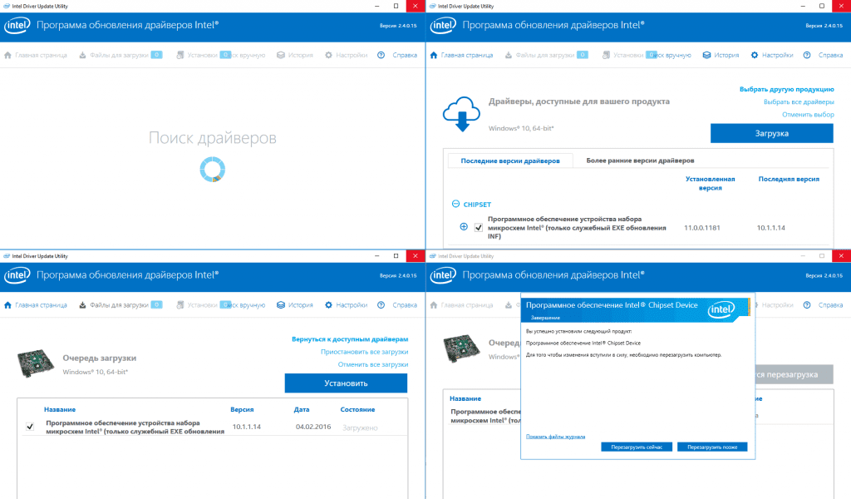The height and width of the screenshot is (499, 851).
Task: Click Справка question icon in top-right window
Action: [x=807, y=55]
